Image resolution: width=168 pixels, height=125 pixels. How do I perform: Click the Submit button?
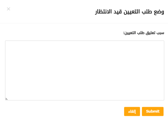[153, 112]
